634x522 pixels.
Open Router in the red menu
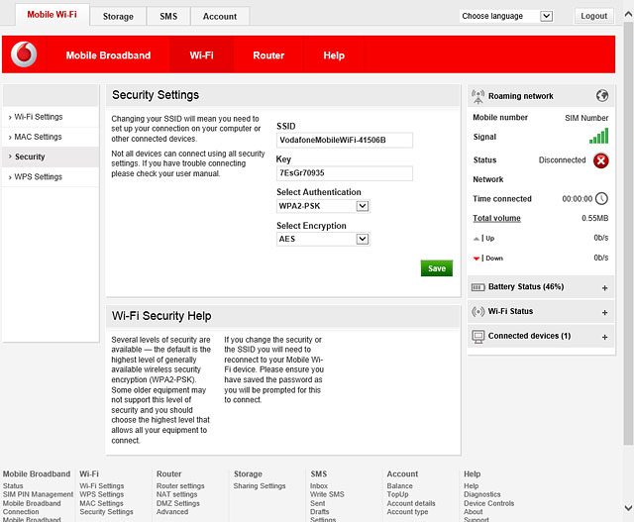268,55
